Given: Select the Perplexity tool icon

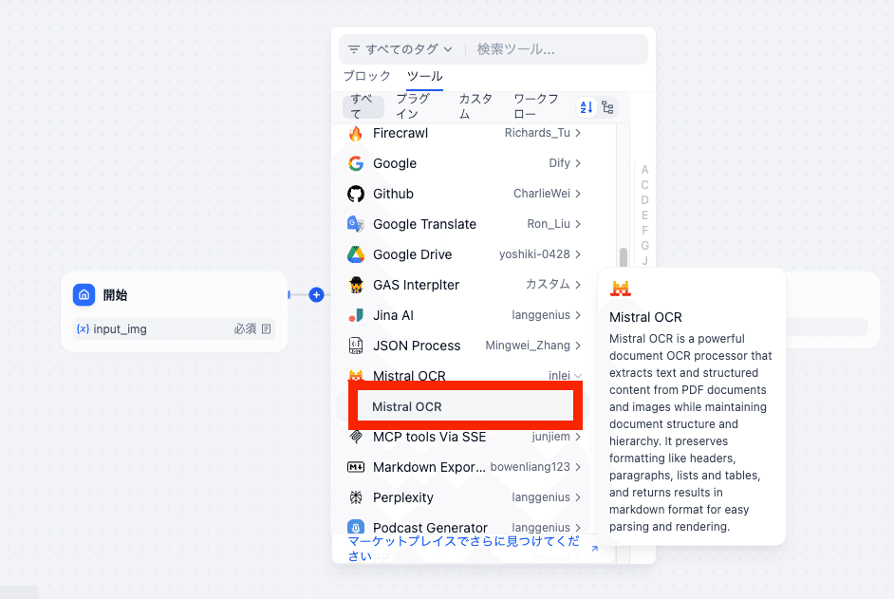Looking at the screenshot, I should pos(355,497).
